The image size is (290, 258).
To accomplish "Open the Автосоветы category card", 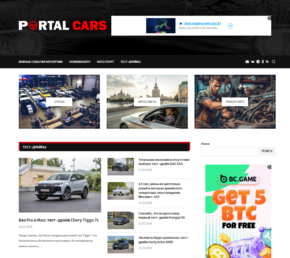I will pyautogui.click(x=147, y=102).
